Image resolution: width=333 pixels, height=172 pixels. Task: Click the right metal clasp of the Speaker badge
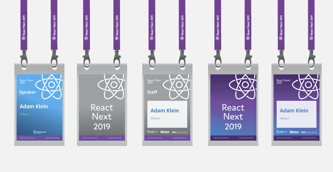click(54, 59)
